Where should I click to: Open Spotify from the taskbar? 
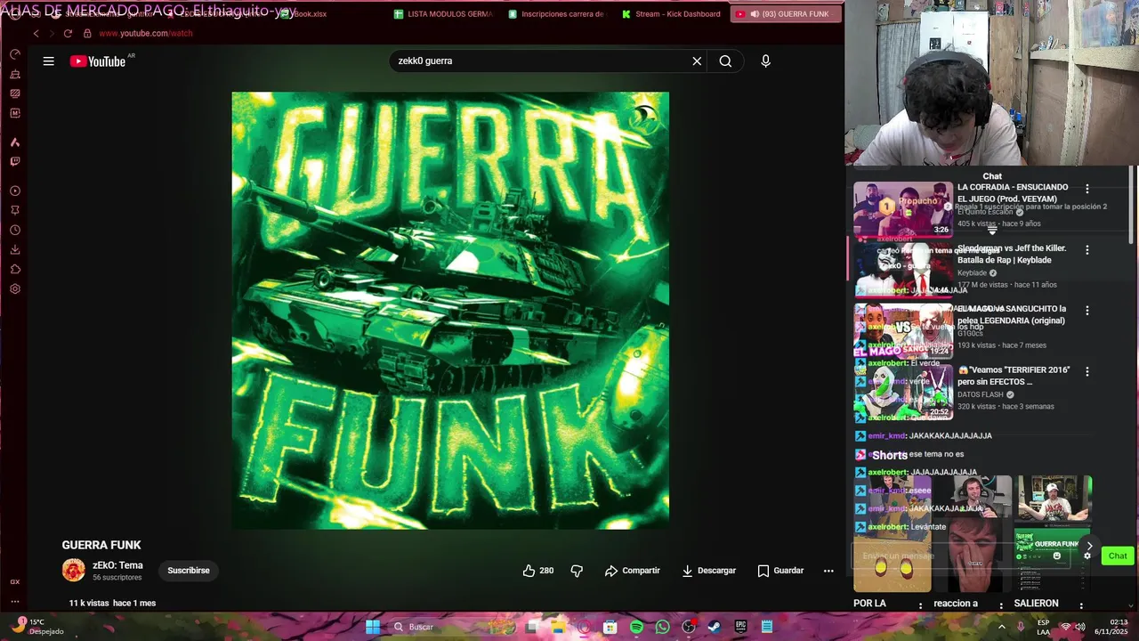point(636,627)
